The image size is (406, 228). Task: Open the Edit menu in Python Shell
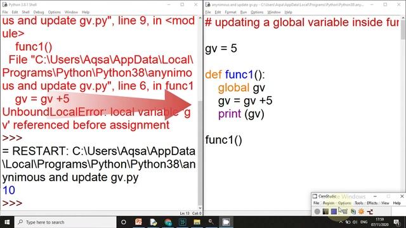click(15, 12)
